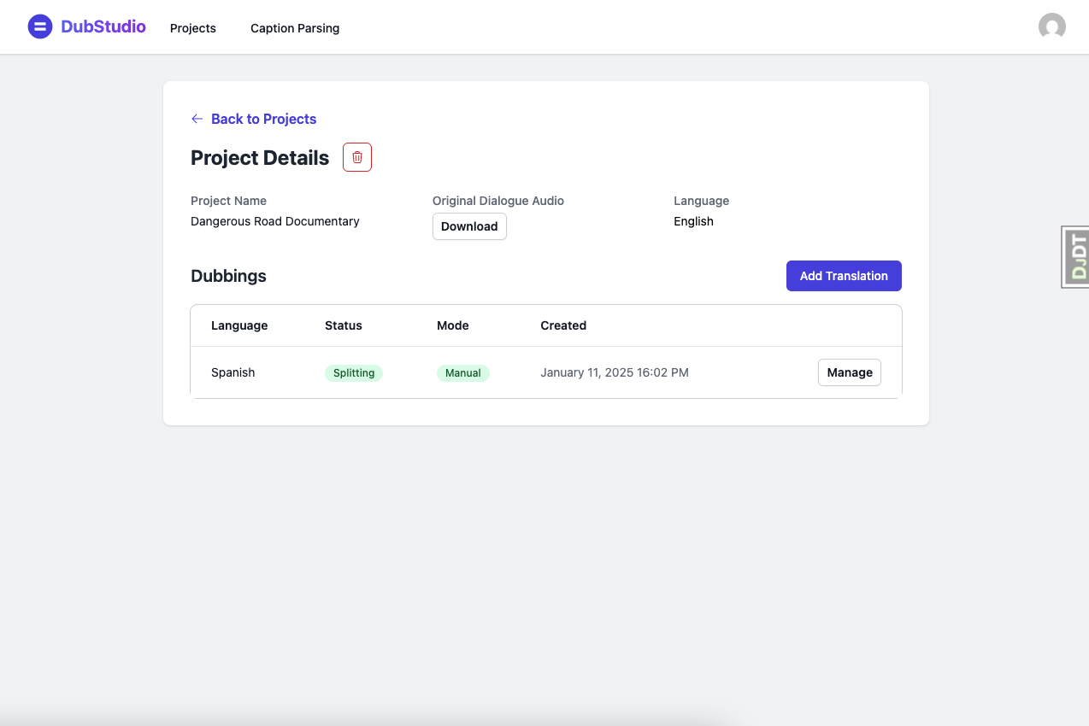Click the Back to Projects link text
Image resolution: width=1089 pixels, height=726 pixels.
coord(263,119)
